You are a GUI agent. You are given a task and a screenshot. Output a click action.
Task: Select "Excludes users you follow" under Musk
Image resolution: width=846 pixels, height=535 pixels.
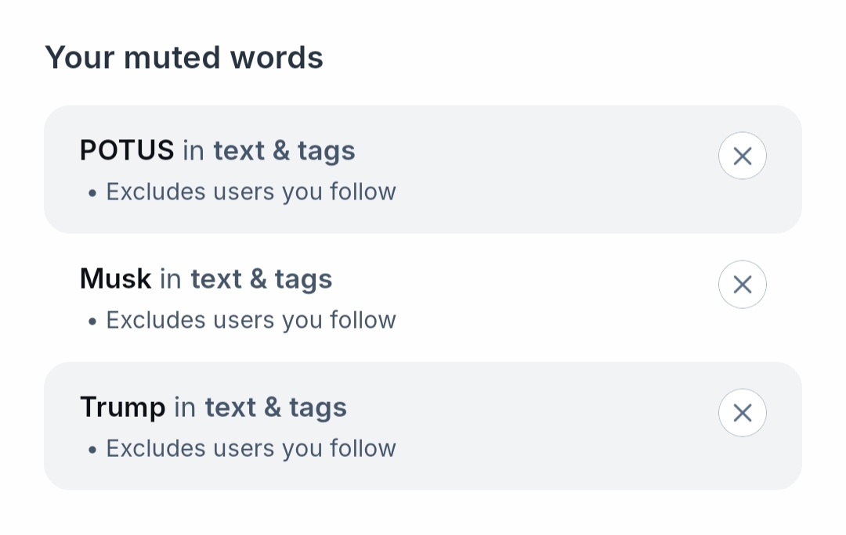click(x=251, y=320)
